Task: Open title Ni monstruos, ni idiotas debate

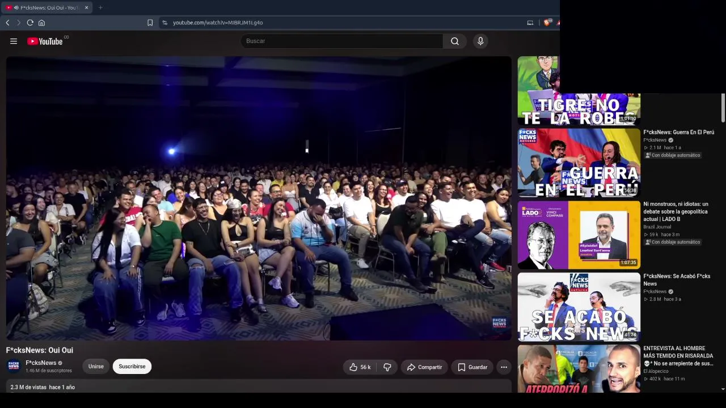Action: pyautogui.click(x=676, y=211)
